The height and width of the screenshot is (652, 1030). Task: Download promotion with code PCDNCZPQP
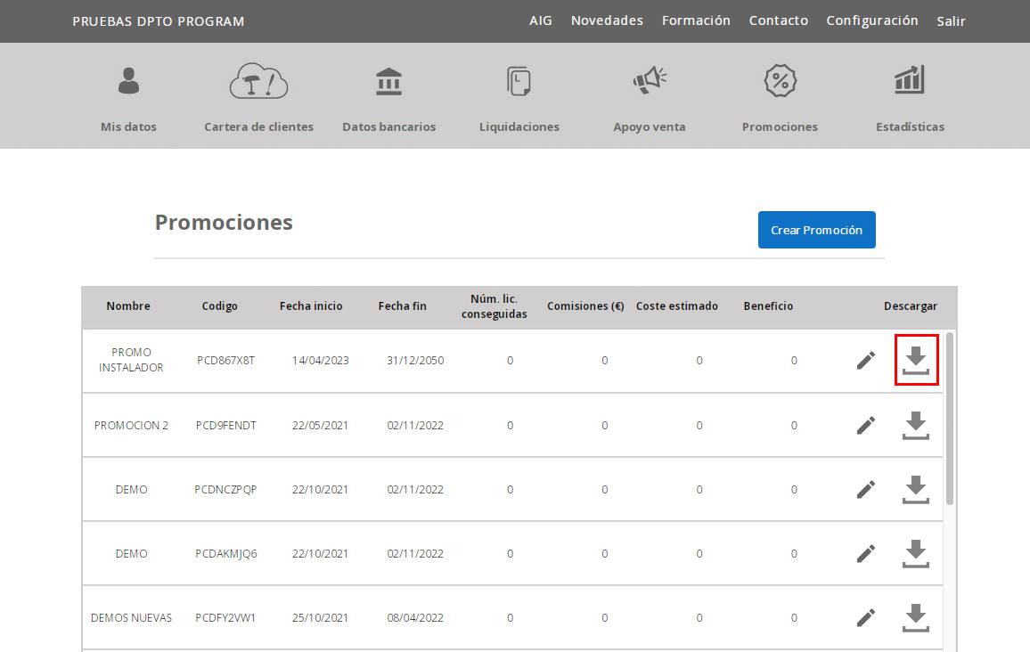(x=915, y=490)
